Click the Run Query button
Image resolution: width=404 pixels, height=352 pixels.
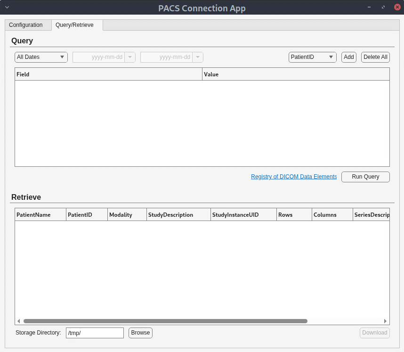point(365,177)
